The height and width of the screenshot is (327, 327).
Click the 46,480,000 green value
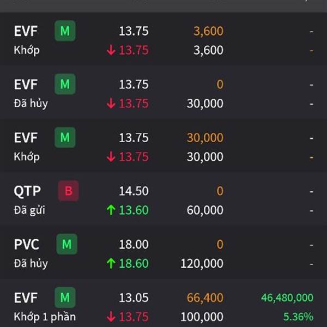click(287, 298)
